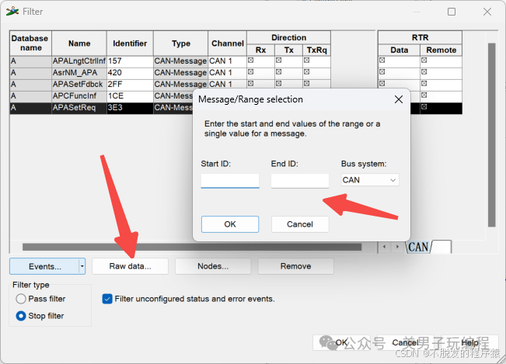
Task: Click the Events... button
Action: point(44,266)
